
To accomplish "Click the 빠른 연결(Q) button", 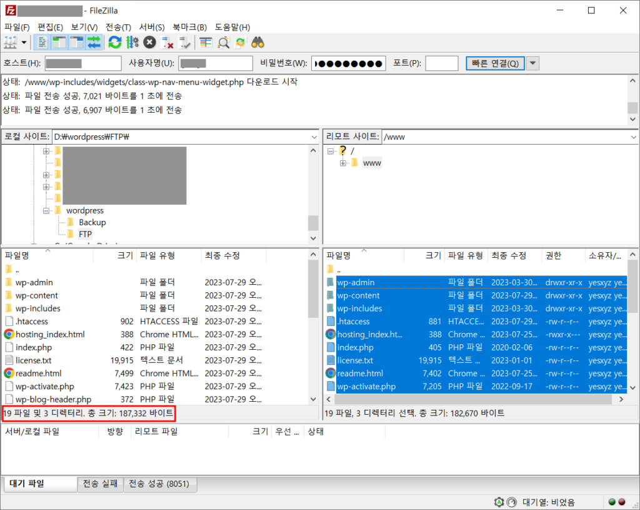I will (x=495, y=63).
